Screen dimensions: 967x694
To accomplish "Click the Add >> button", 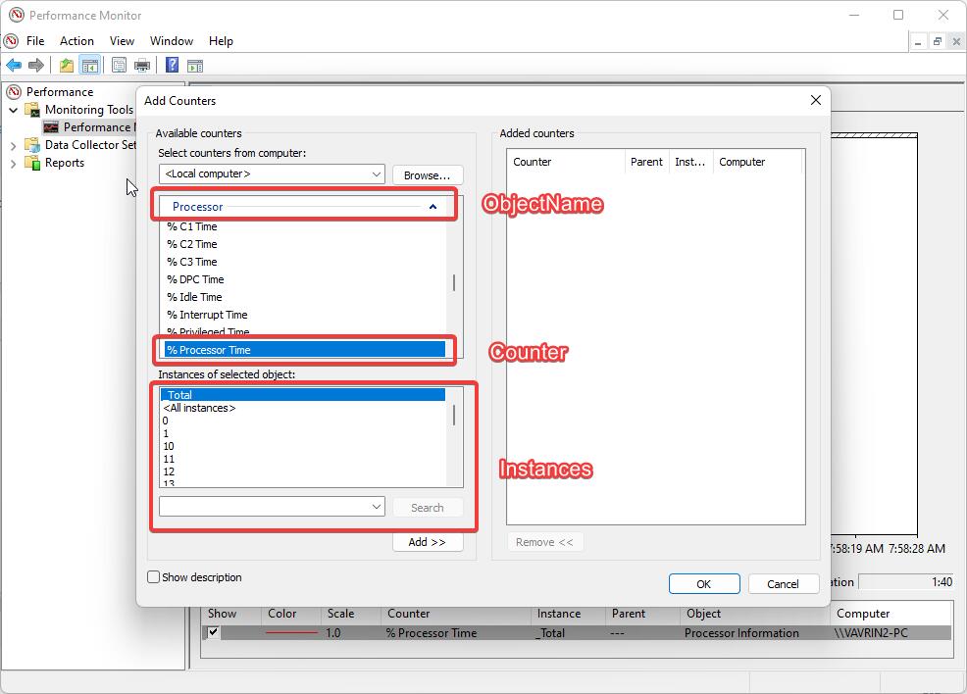I will 428,542.
